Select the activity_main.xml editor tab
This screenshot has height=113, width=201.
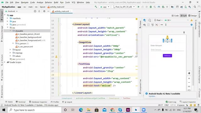point(62,11)
